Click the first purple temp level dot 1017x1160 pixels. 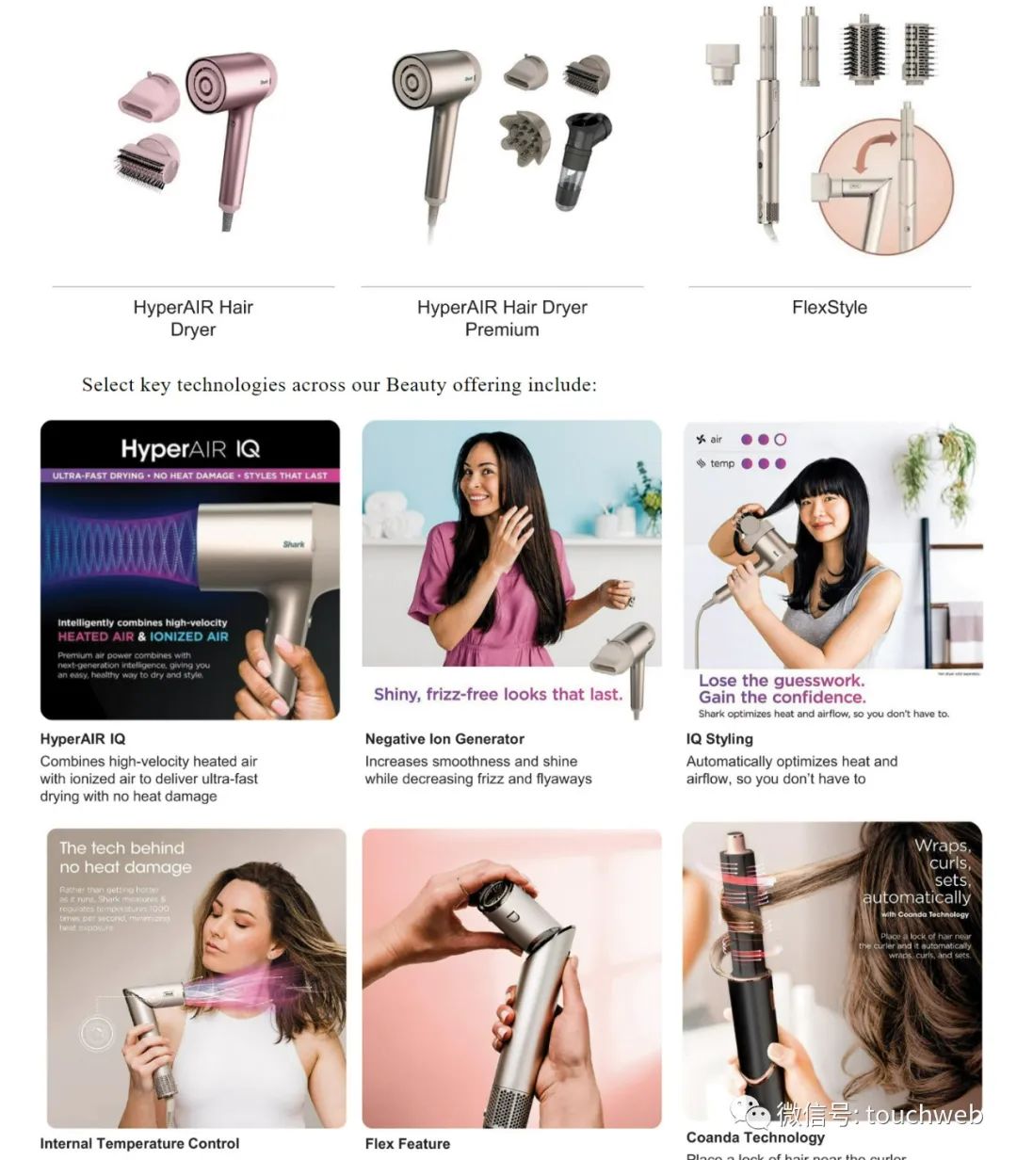747,463
